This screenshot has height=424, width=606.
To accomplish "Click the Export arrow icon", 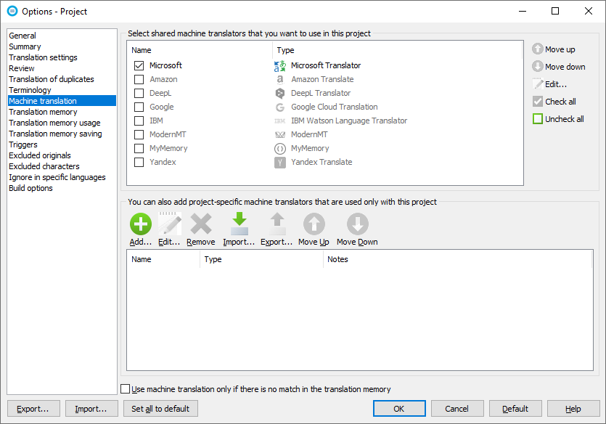I will tap(277, 224).
